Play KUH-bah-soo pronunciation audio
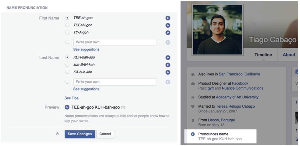300x146 pixels. point(168,57)
